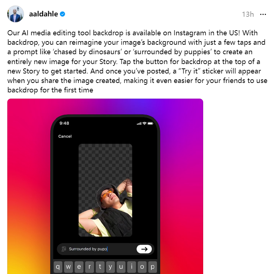Open the post's gradient image attachment
280x274 pixels.
(x=105, y=186)
